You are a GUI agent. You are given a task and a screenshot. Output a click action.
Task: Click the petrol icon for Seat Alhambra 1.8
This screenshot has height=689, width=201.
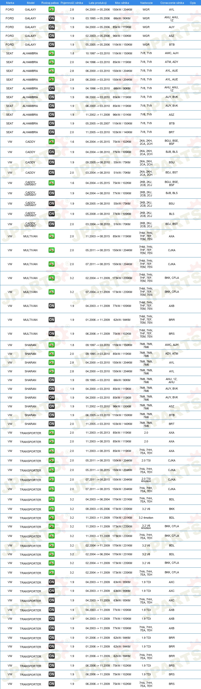(51, 53)
